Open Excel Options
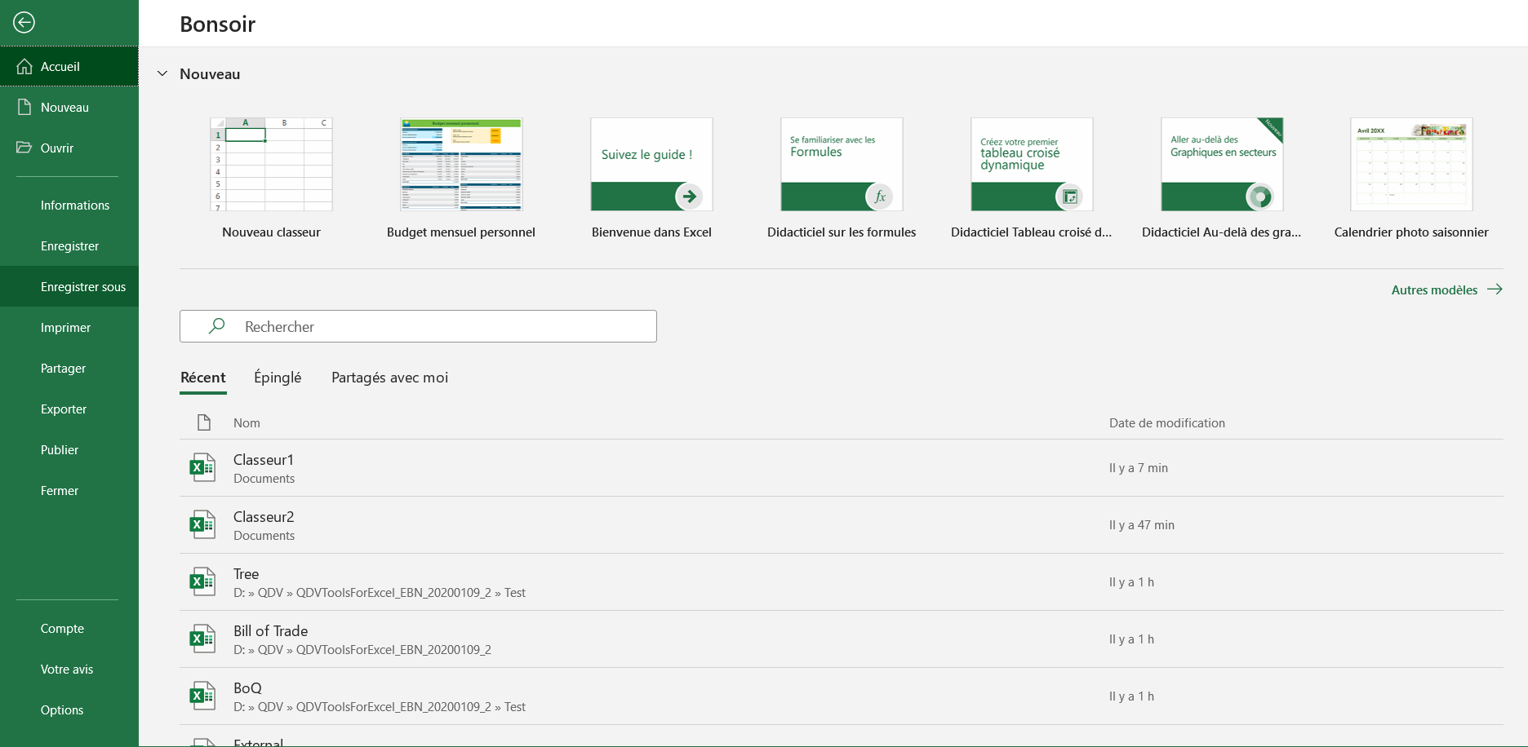 tap(69, 709)
